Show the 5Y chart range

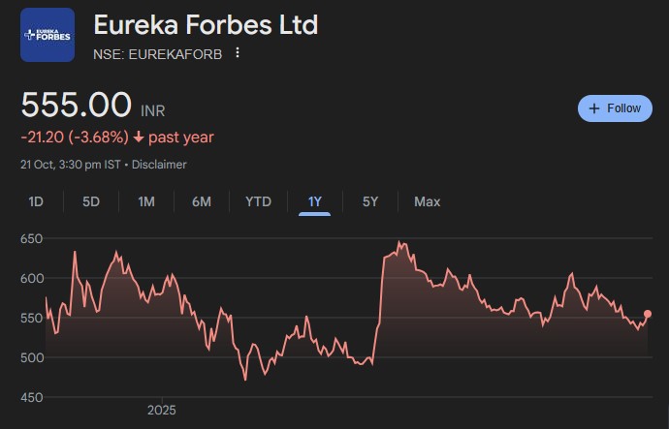click(370, 201)
